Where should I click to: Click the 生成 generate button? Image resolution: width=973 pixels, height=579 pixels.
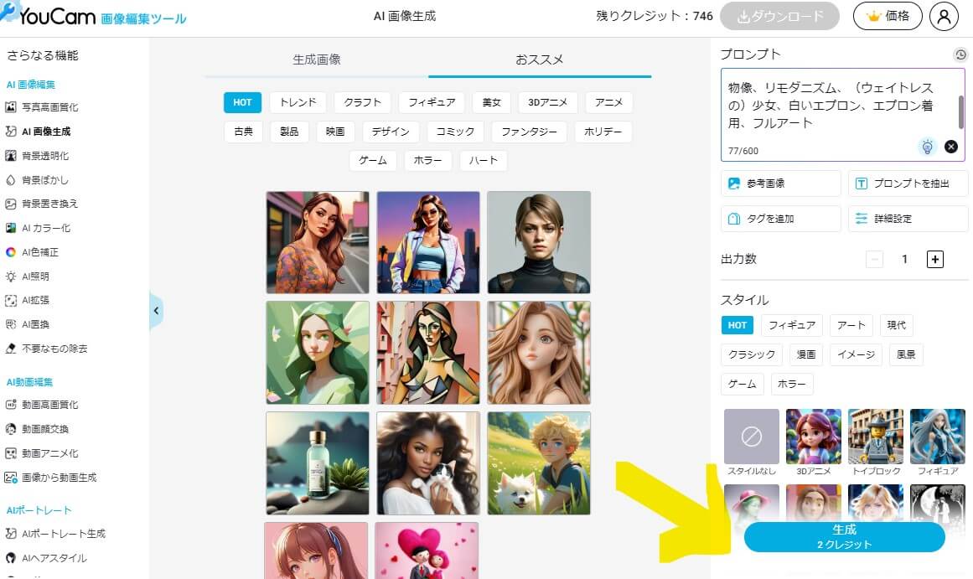(x=844, y=537)
